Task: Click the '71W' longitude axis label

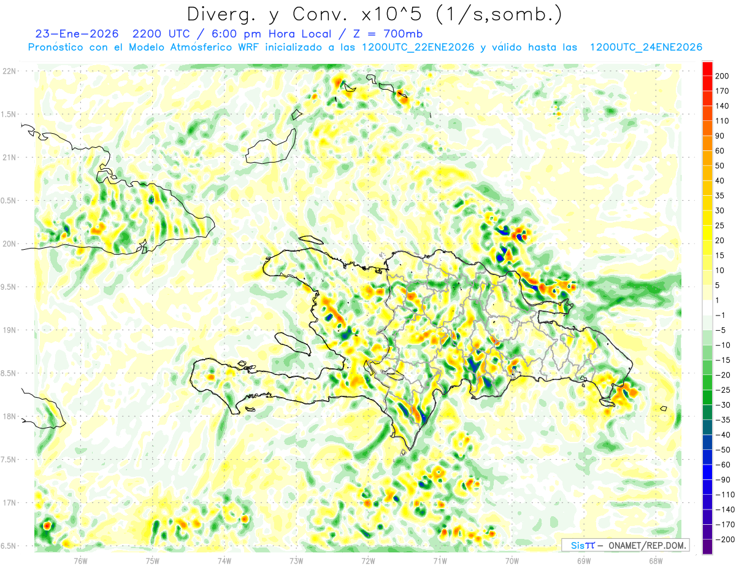Action: pos(440,561)
